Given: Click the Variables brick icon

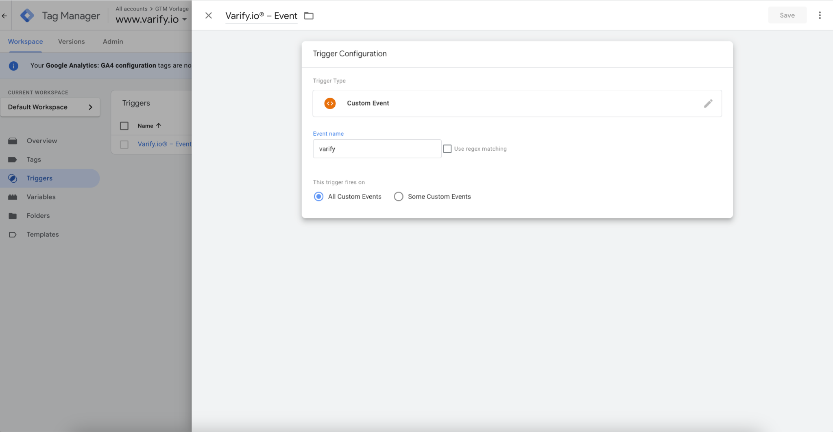Looking at the screenshot, I should (13, 197).
